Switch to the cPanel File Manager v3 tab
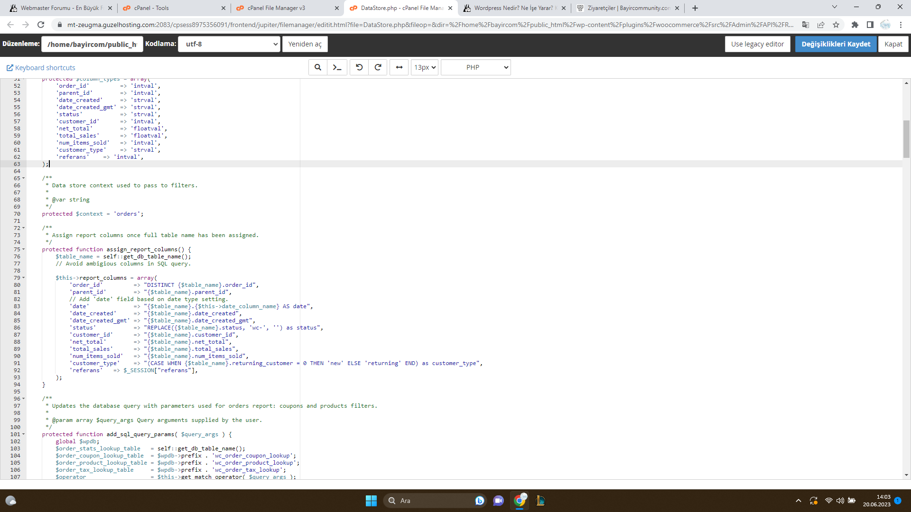 (288, 8)
